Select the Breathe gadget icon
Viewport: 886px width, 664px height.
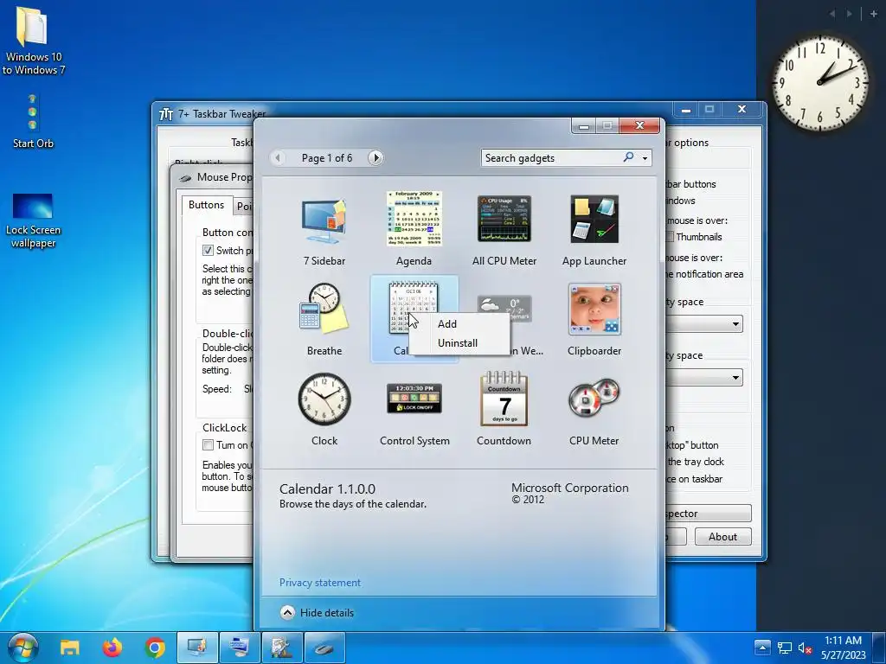tap(324, 309)
